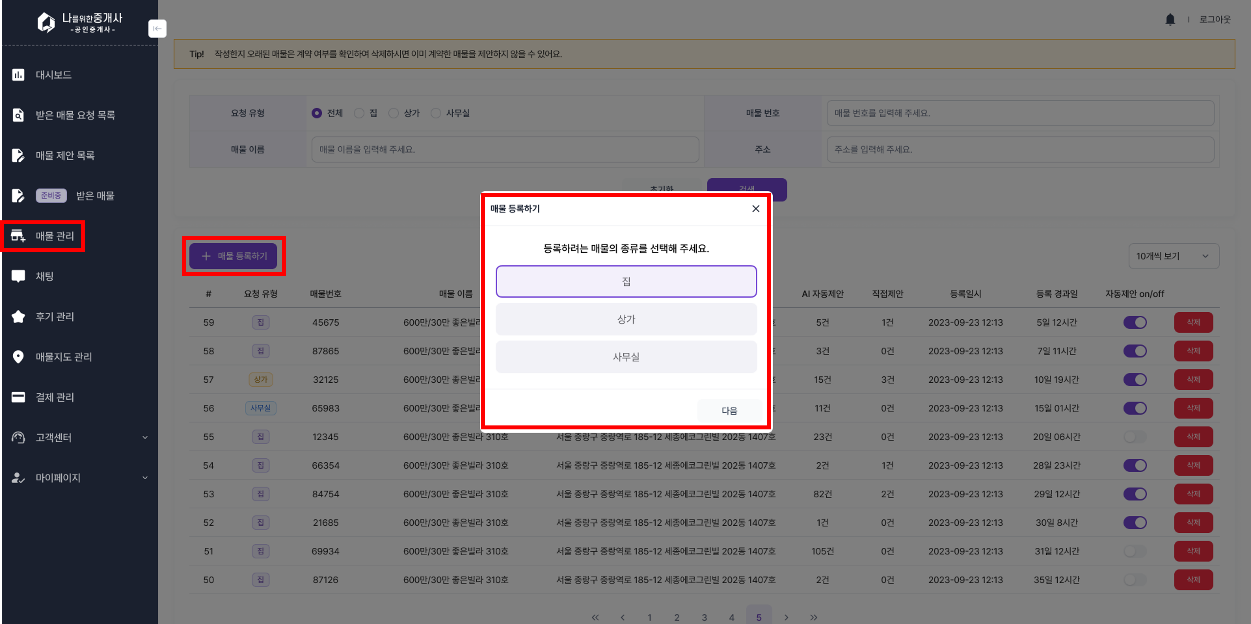The image size is (1251, 624).
Task: Open 대시보드 in the sidebar
Action: (53, 75)
